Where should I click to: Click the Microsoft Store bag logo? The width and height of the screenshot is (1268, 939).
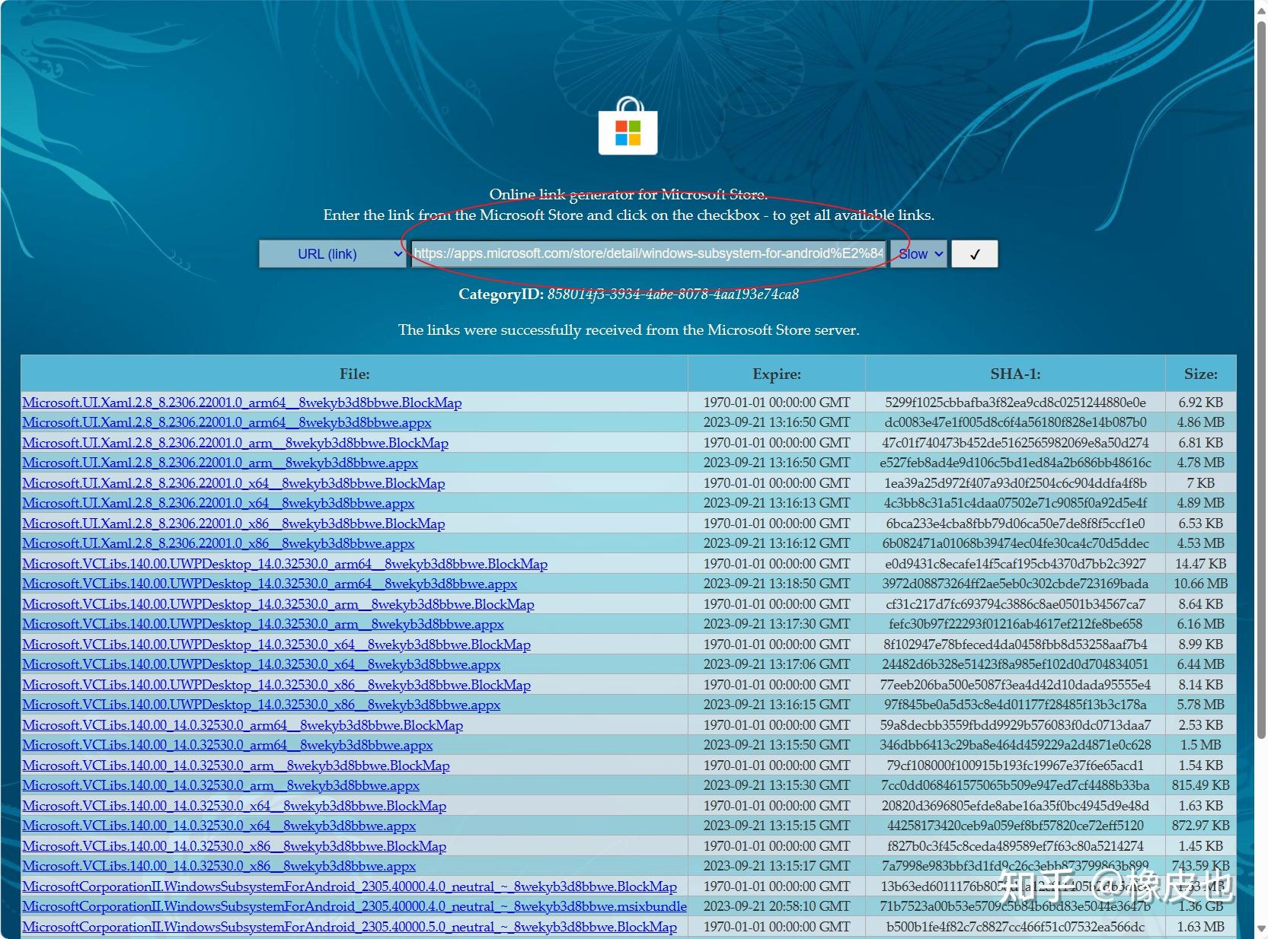coord(628,126)
